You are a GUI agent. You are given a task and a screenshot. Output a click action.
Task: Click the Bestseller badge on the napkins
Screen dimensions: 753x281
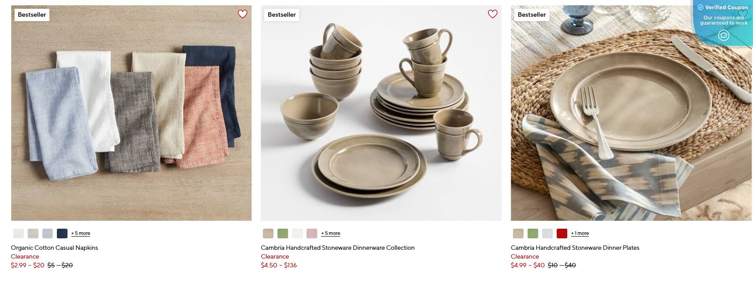coord(31,15)
